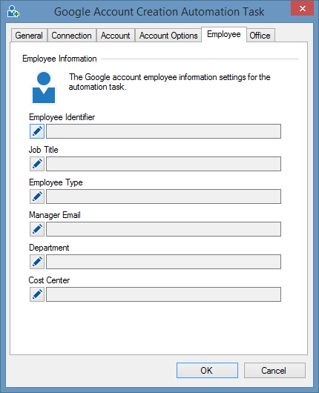
Task: Select the Manager Email input box
Action: point(163,229)
